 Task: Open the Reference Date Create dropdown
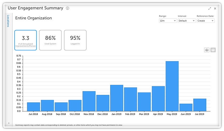coord(206,21)
